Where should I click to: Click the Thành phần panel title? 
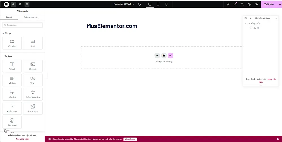pos(22,11)
